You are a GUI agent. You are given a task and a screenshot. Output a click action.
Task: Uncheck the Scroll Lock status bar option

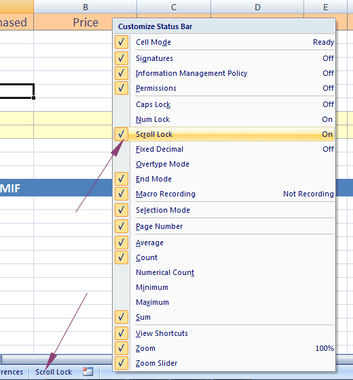coord(224,134)
